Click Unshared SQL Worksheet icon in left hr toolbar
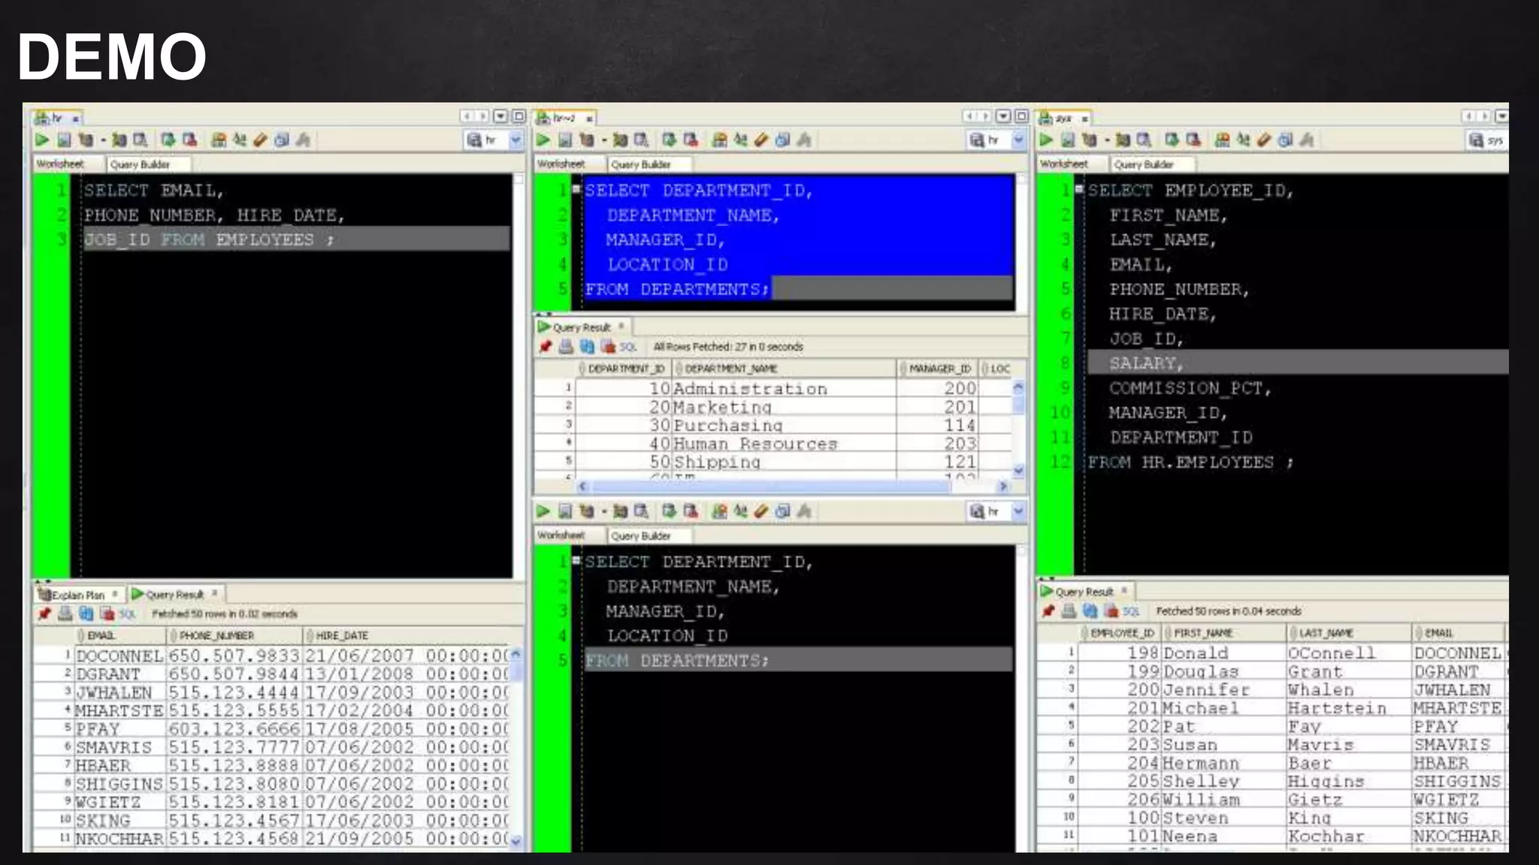Image resolution: width=1539 pixels, height=865 pixels. click(218, 140)
